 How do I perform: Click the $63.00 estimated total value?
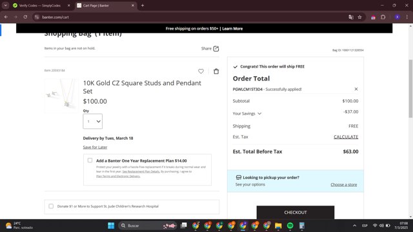(350, 151)
